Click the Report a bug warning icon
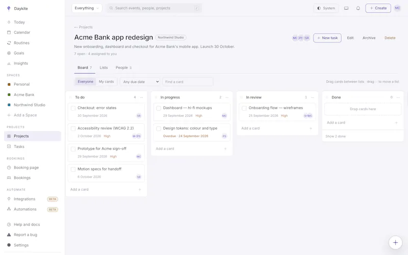Image resolution: width=408 pixels, height=255 pixels. pos(9,235)
